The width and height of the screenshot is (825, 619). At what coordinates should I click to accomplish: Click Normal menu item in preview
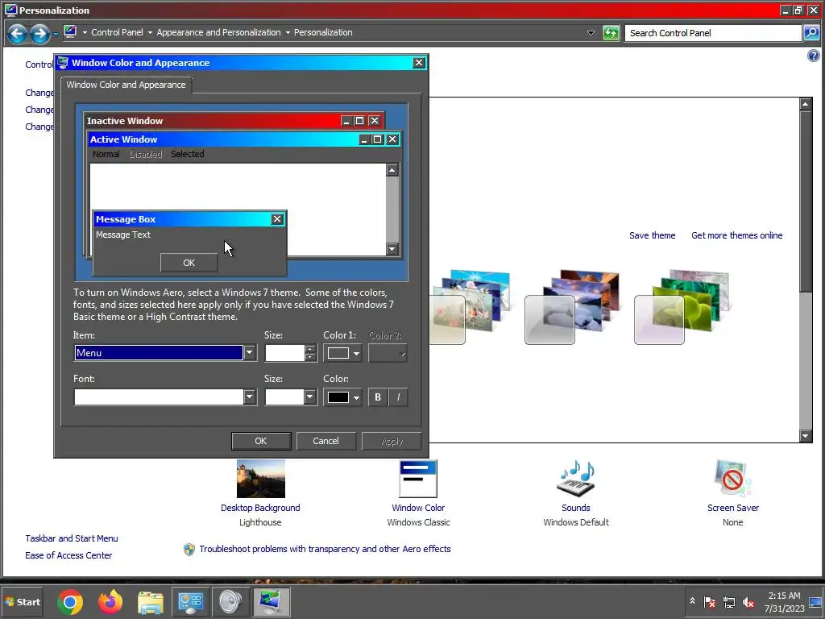tap(106, 154)
